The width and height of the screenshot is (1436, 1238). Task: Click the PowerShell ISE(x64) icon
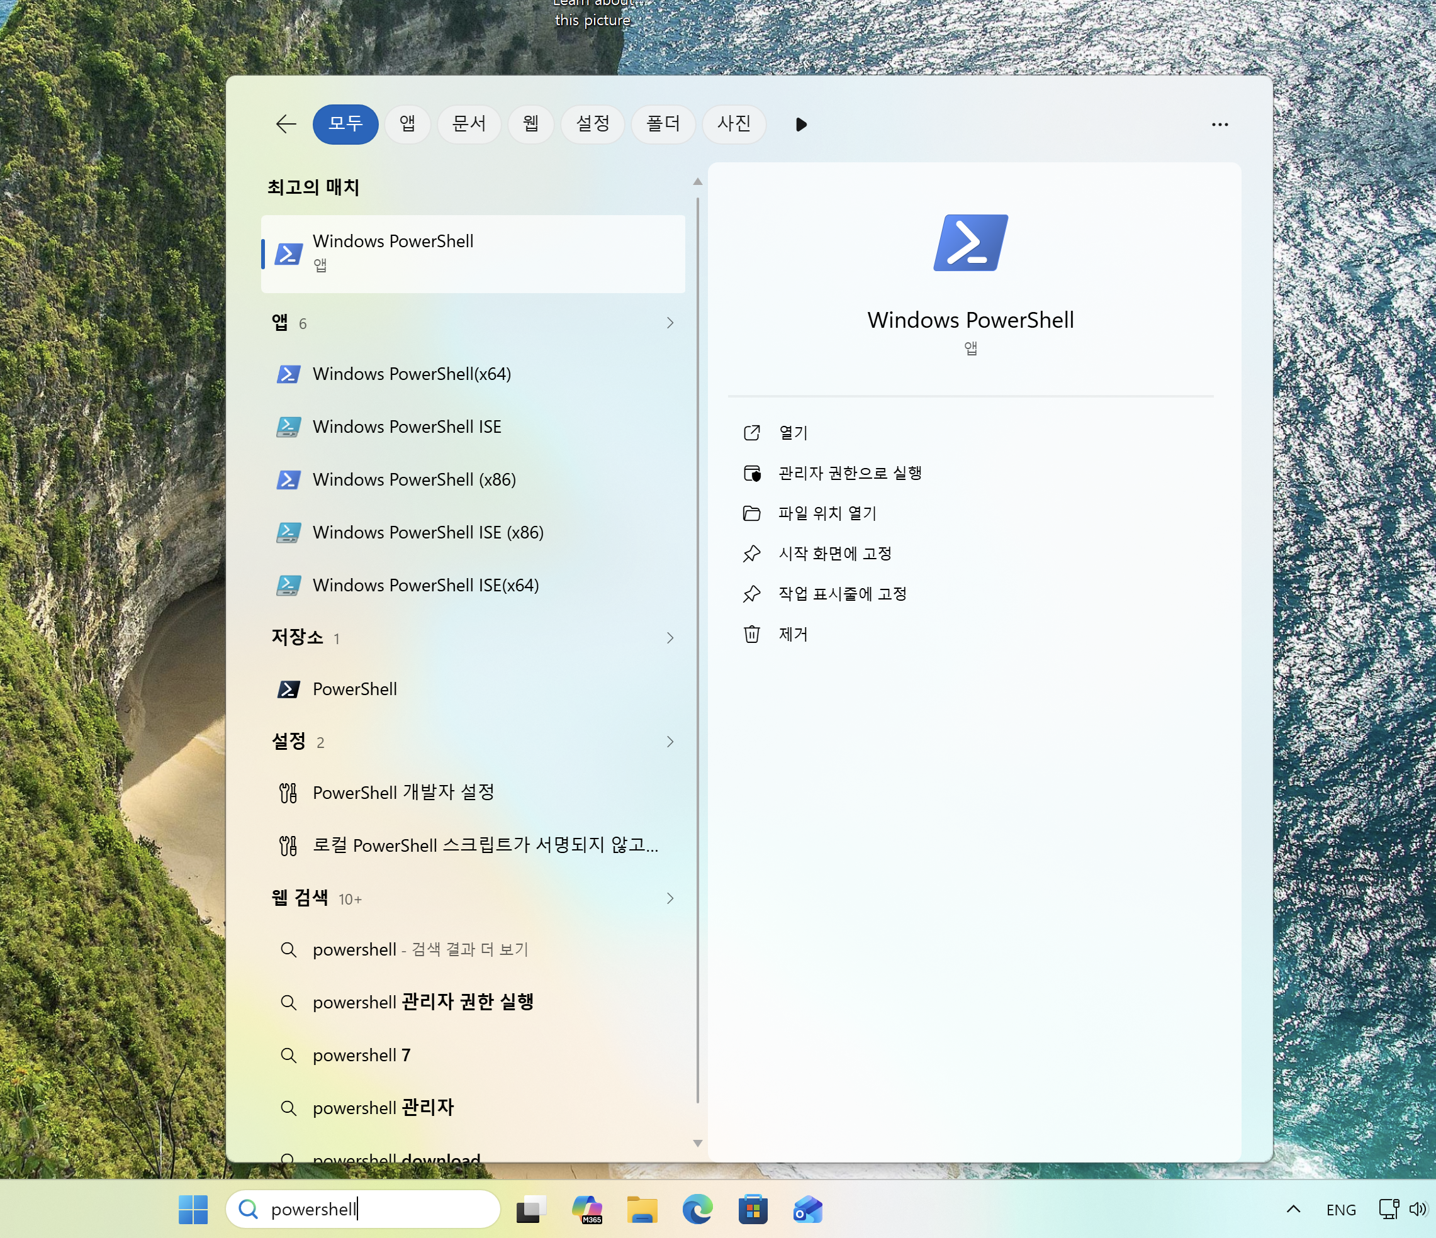tap(288, 584)
